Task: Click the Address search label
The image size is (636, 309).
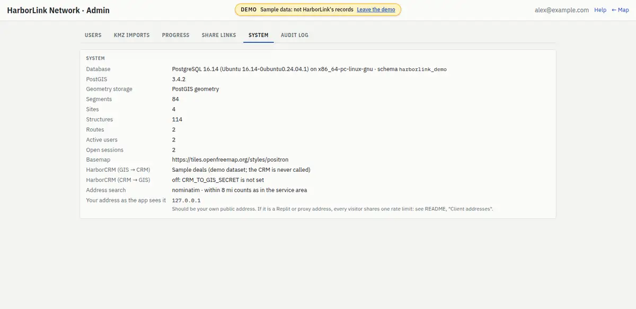Action: [106, 190]
